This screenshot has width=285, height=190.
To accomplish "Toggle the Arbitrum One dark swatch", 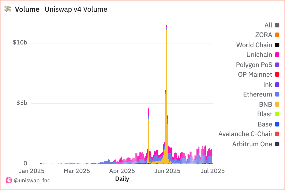I will (x=277, y=144).
